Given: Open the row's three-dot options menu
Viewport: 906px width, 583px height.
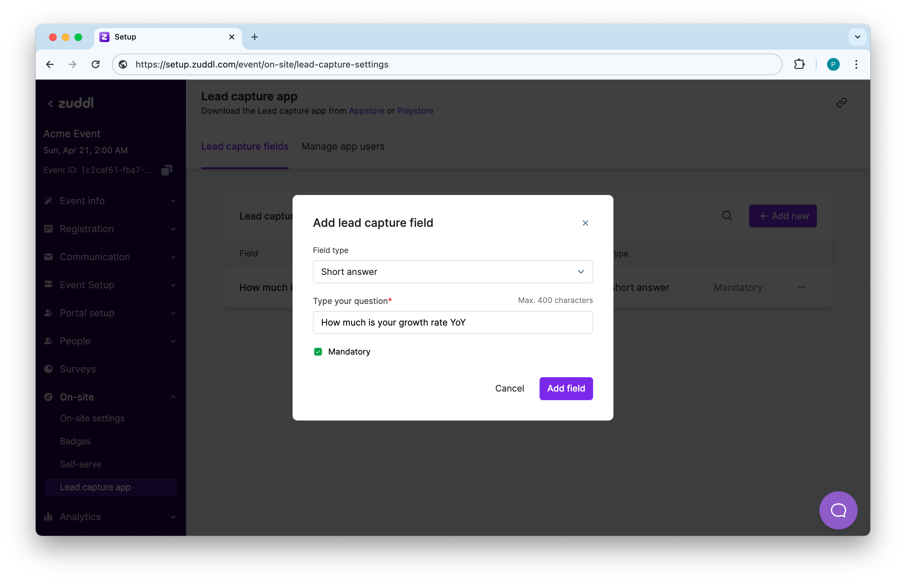Looking at the screenshot, I should pyautogui.click(x=801, y=287).
